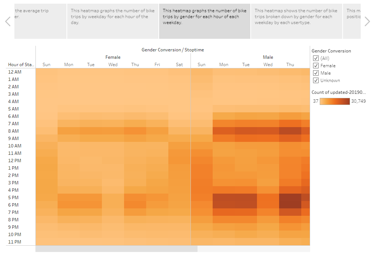Select the Male column group header
The image size is (374, 259).
(268, 57)
